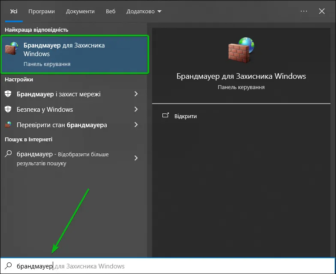
Task: Click firewall icon beside Перевірити стан брандмауера
Action: 8,124
